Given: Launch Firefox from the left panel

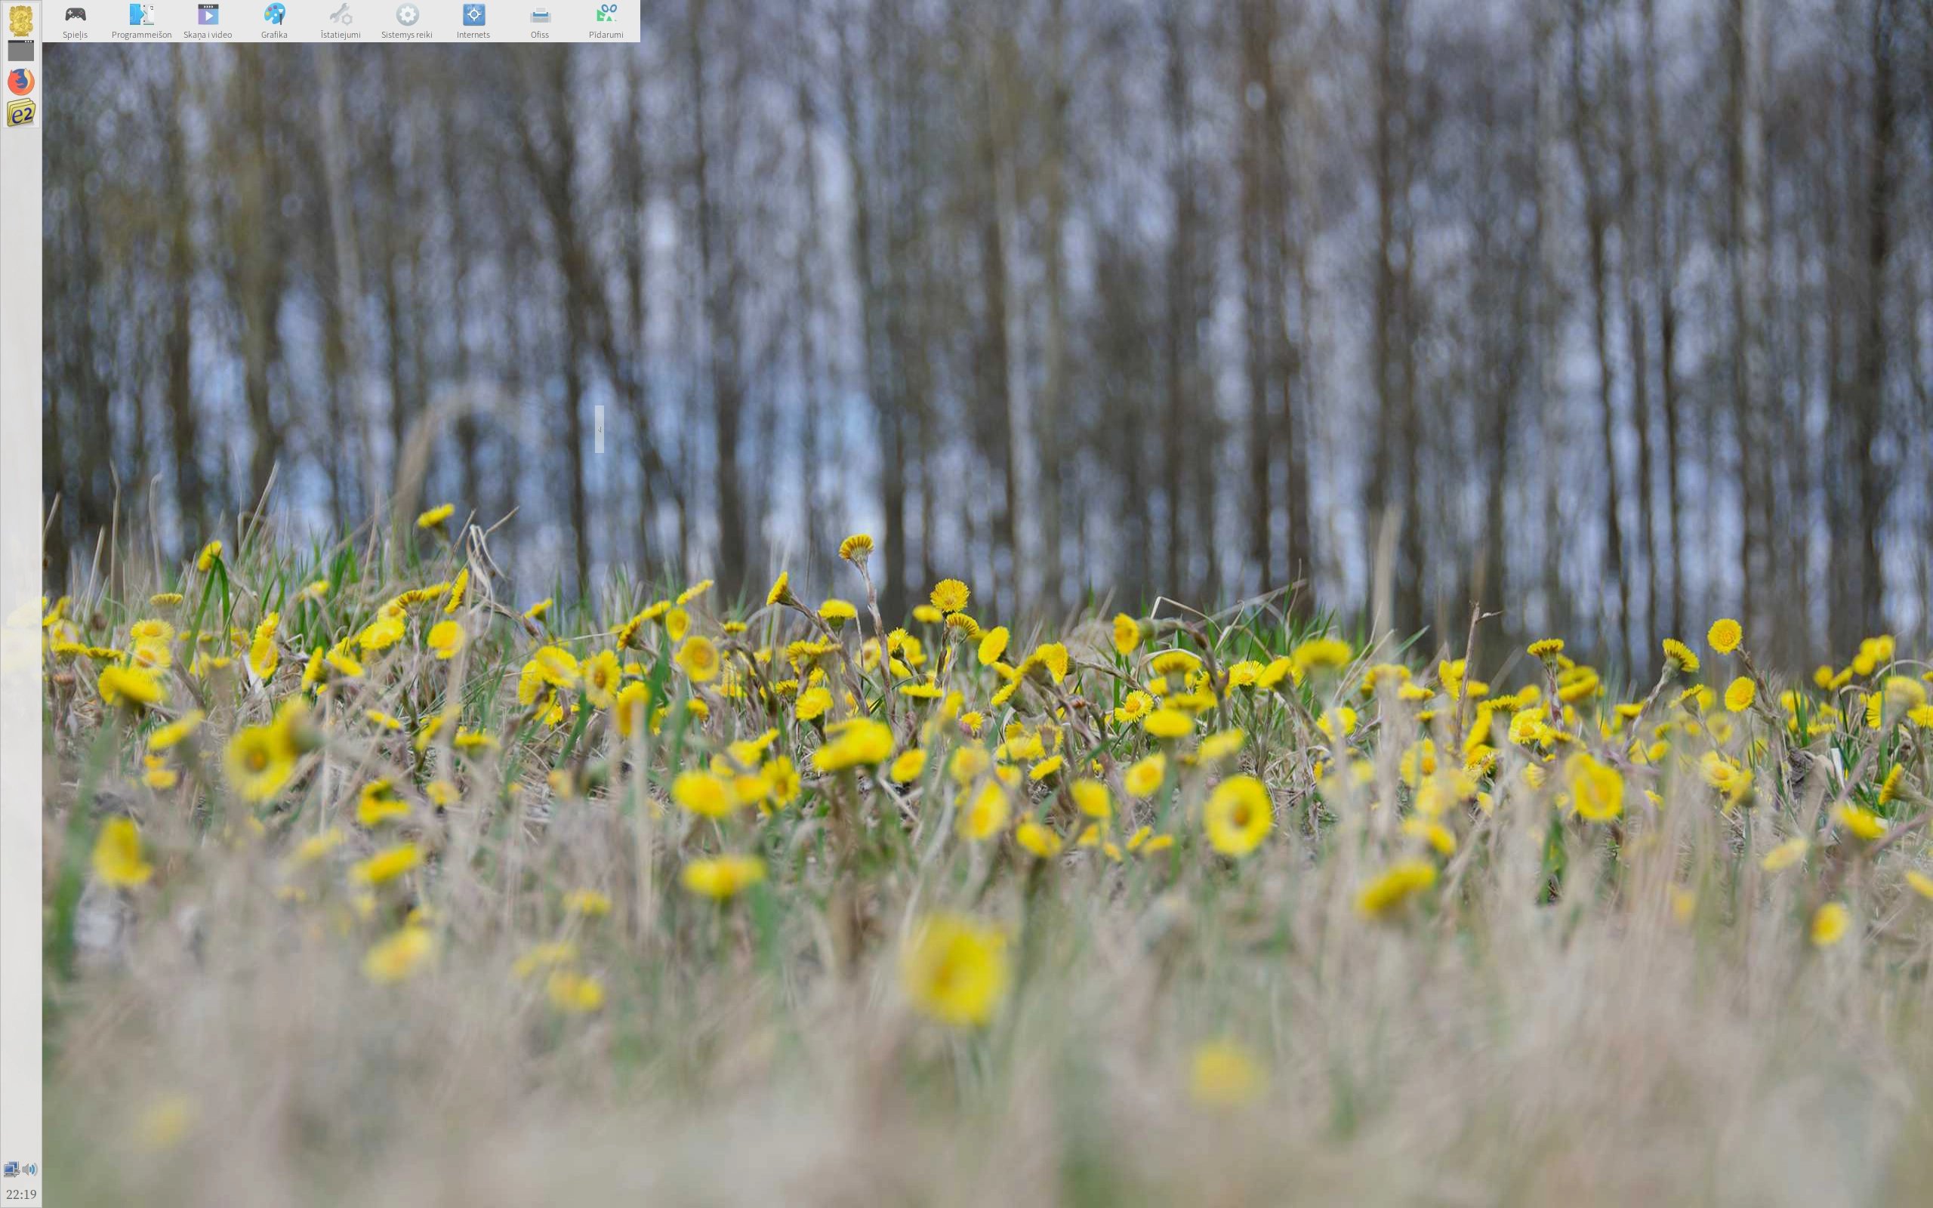Looking at the screenshot, I should 21,80.
